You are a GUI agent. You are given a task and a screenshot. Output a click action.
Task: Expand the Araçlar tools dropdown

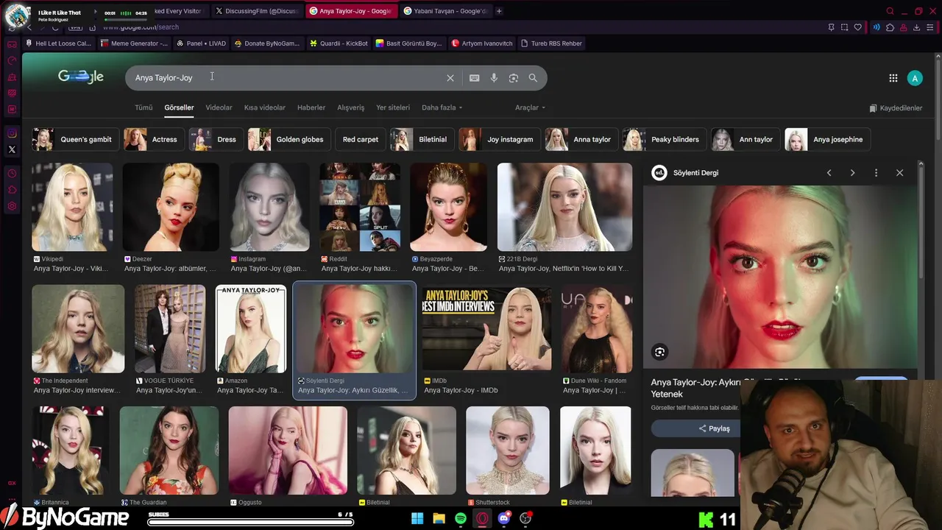tap(530, 107)
